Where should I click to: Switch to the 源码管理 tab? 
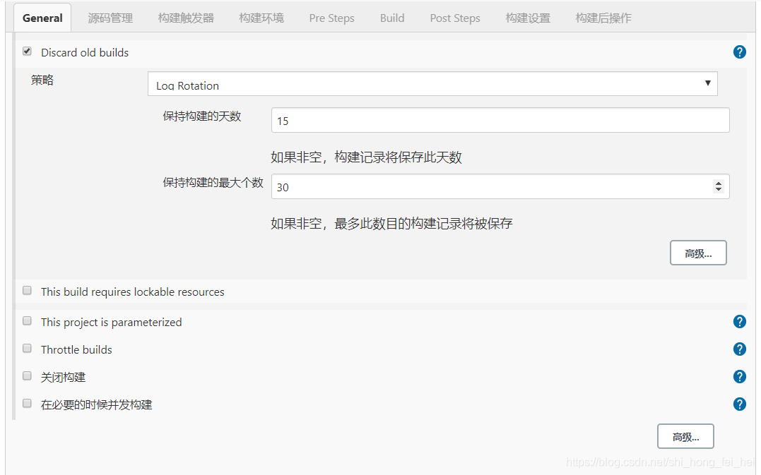coord(110,18)
